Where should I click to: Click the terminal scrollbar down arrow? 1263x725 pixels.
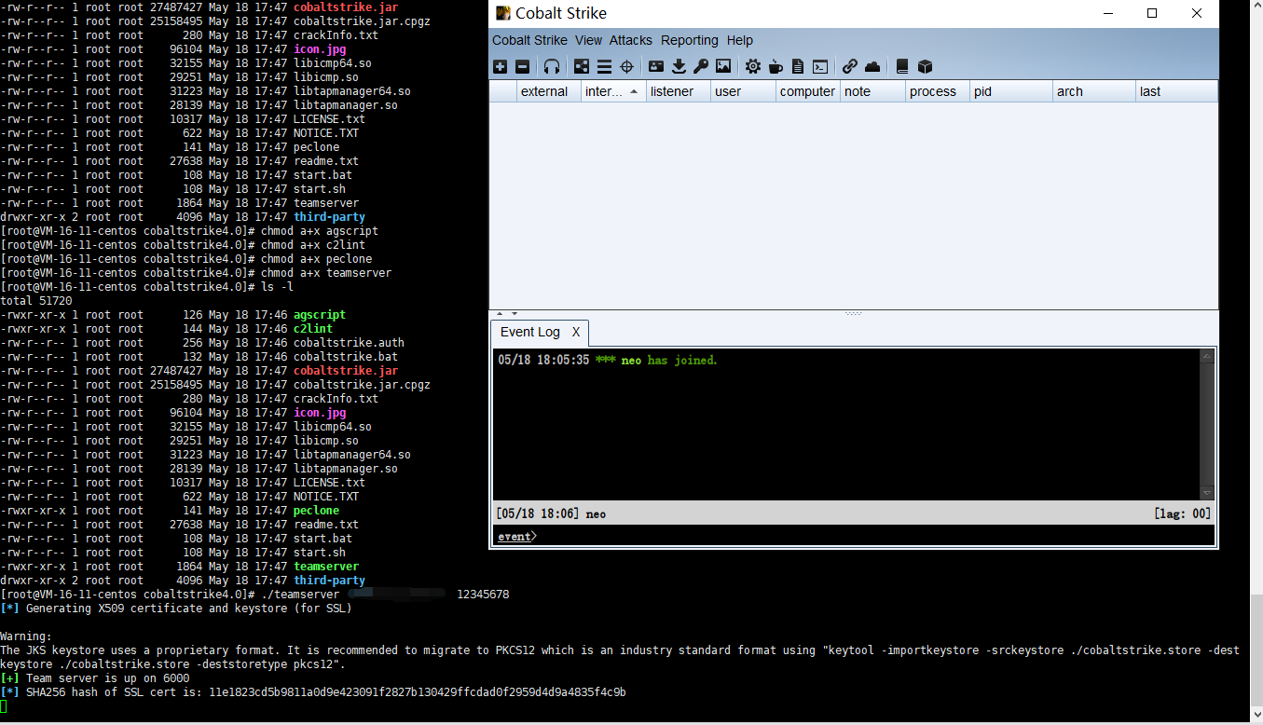[1256, 716]
